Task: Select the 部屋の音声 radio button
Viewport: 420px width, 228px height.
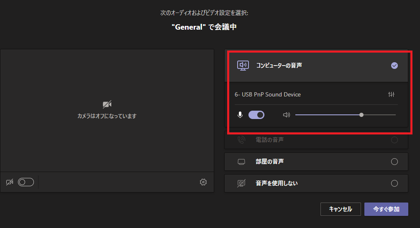Action: (394, 162)
